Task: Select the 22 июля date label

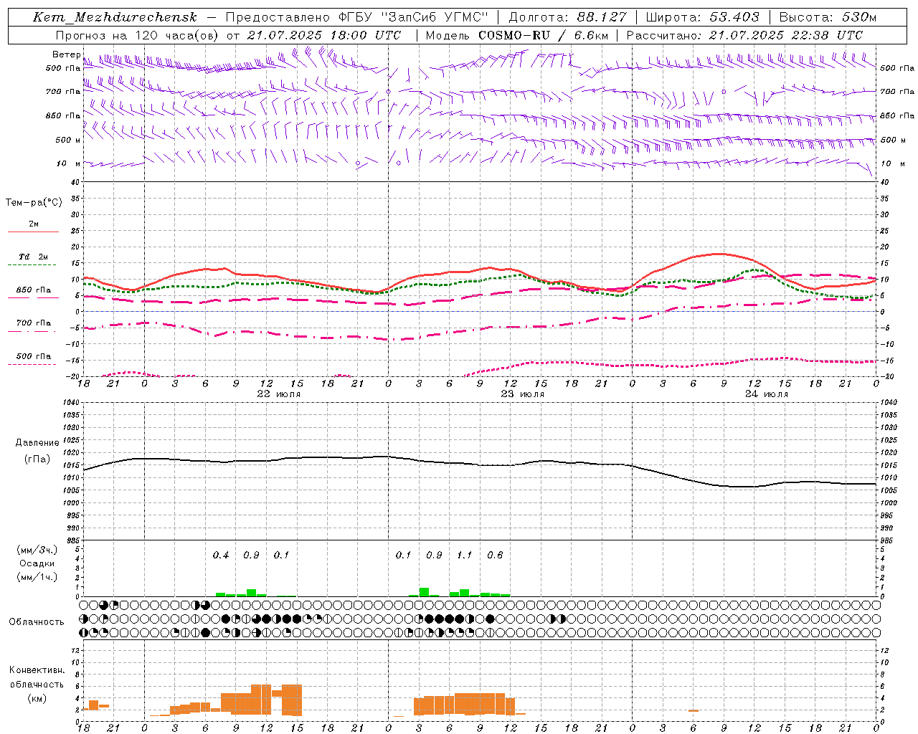Action: coord(279,394)
